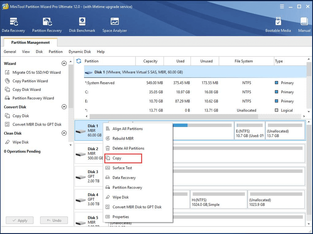Open the Dynamic Disk menu

point(80,52)
